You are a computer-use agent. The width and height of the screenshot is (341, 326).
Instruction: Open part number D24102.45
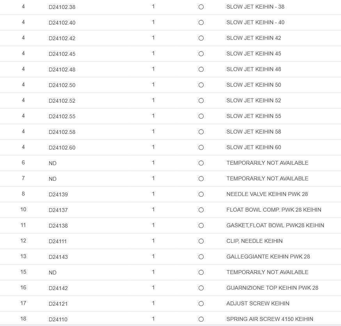point(62,54)
